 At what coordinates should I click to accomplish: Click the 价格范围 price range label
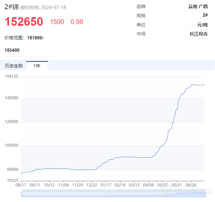15,38
